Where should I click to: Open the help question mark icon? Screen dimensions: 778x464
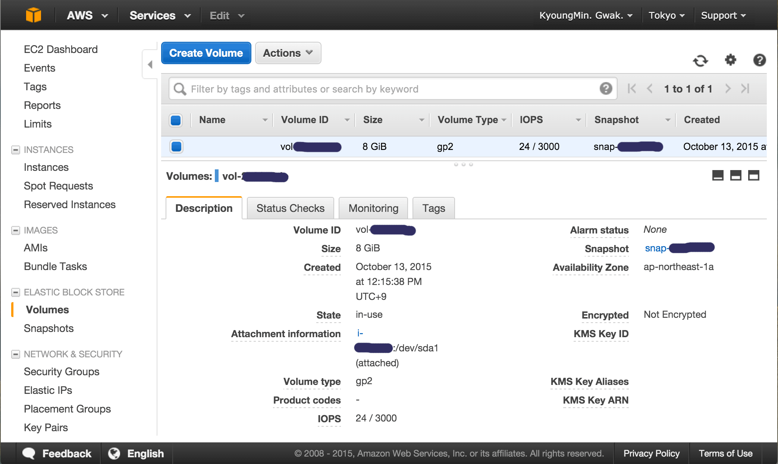pos(759,60)
